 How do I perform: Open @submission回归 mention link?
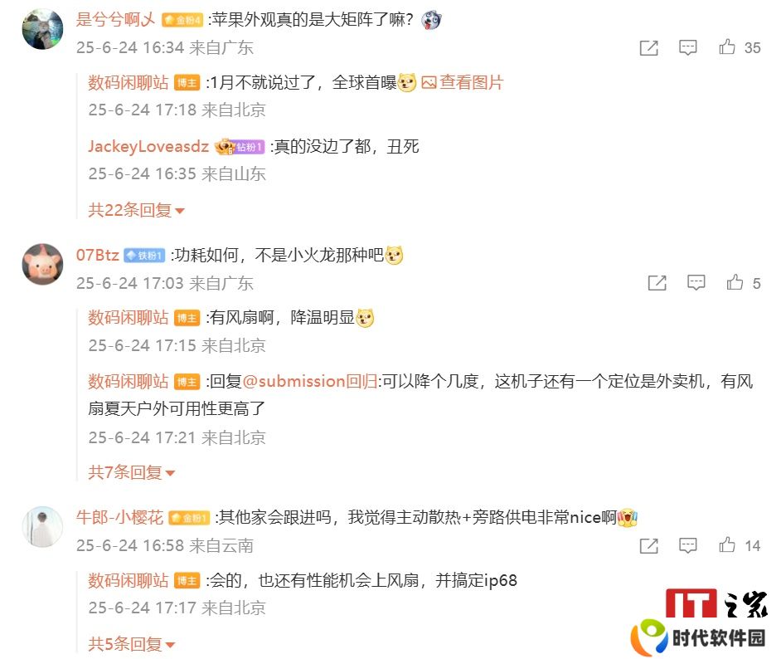tap(310, 381)
